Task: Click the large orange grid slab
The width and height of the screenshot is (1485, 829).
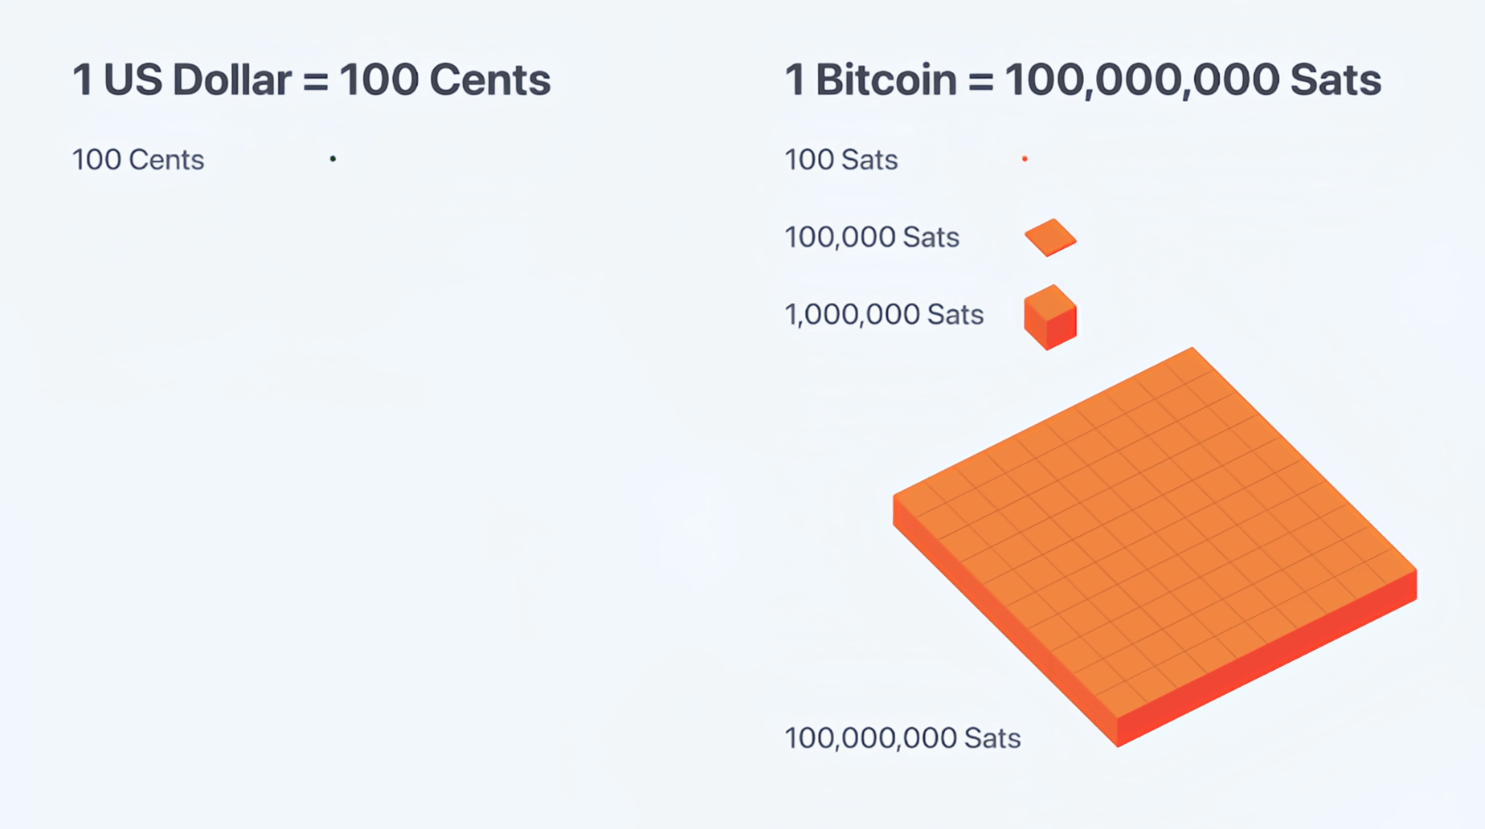Action: point(1155,546)
